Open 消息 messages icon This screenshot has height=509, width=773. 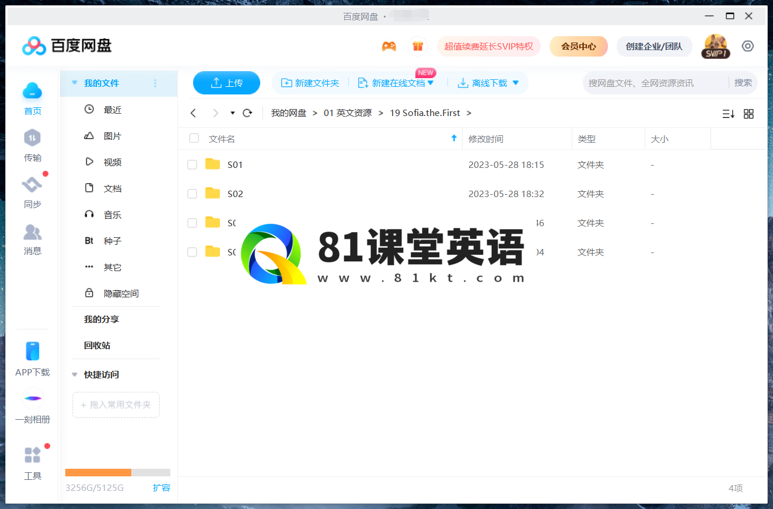coord(33,232)
